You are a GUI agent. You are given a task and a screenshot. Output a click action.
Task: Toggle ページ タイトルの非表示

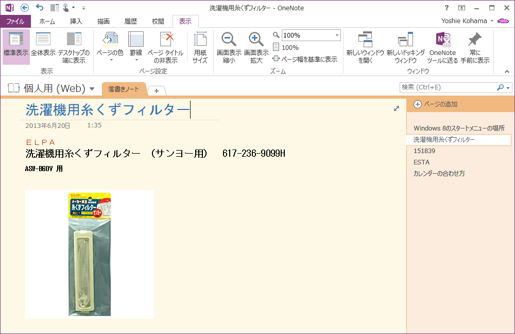coord(165,47)
